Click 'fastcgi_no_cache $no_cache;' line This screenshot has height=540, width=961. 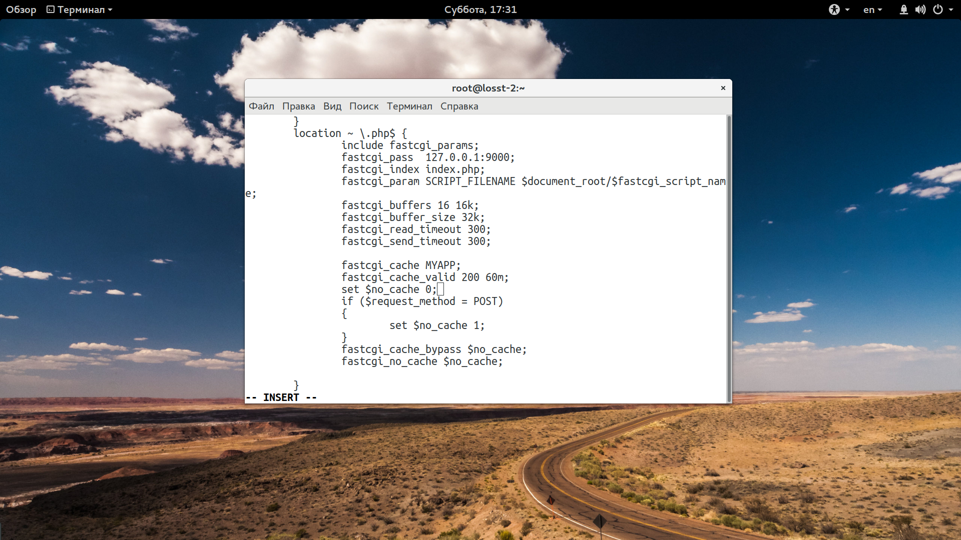(422, 361)
